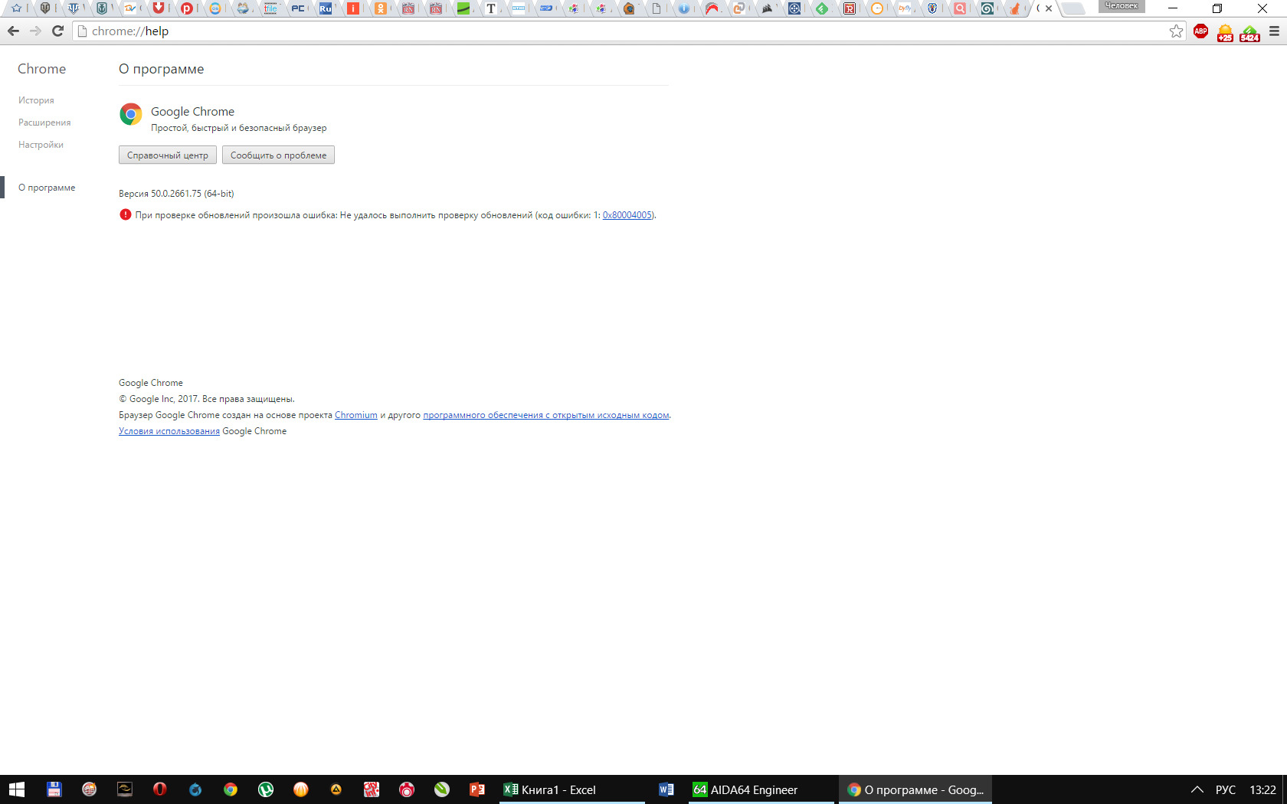Open the red round camera-like taskbar icon

coord(406,789)
